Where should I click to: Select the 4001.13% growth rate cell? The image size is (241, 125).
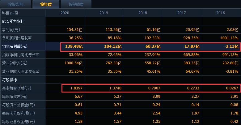229,38
